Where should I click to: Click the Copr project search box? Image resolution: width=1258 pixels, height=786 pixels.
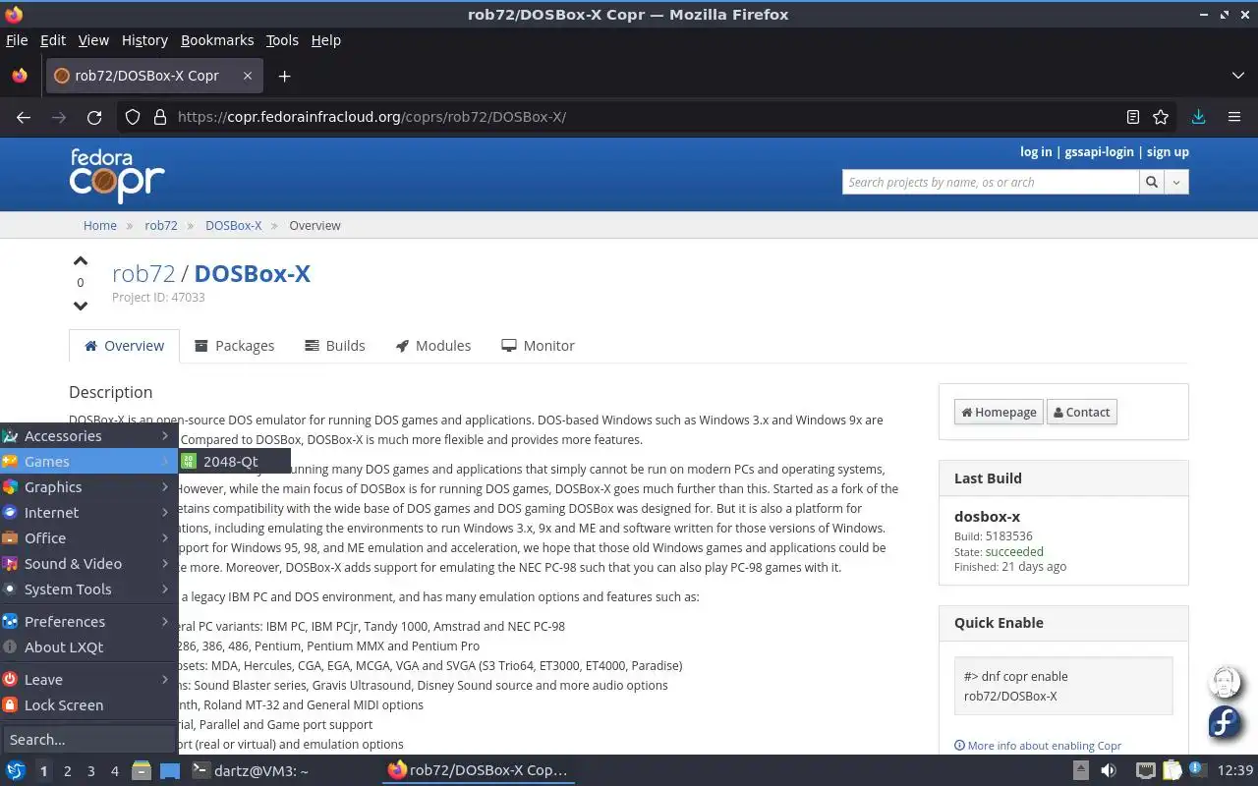coord(991,182)
